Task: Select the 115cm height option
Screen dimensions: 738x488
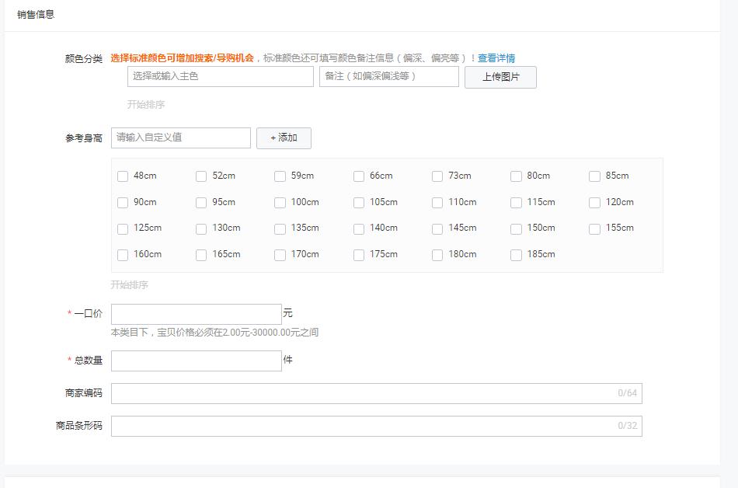Action: click(x=516, y=203)
